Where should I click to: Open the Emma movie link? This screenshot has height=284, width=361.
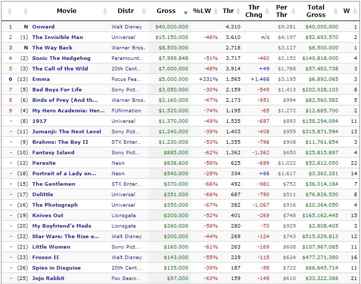point(41,79)
